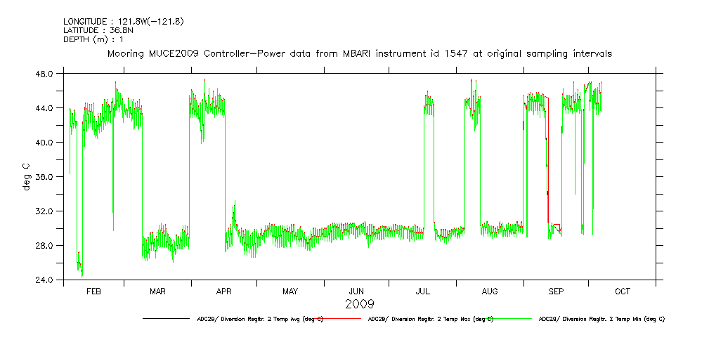Click the 2009 year label below the axis
The image size is (709, 354).
[x=359, y=304]
